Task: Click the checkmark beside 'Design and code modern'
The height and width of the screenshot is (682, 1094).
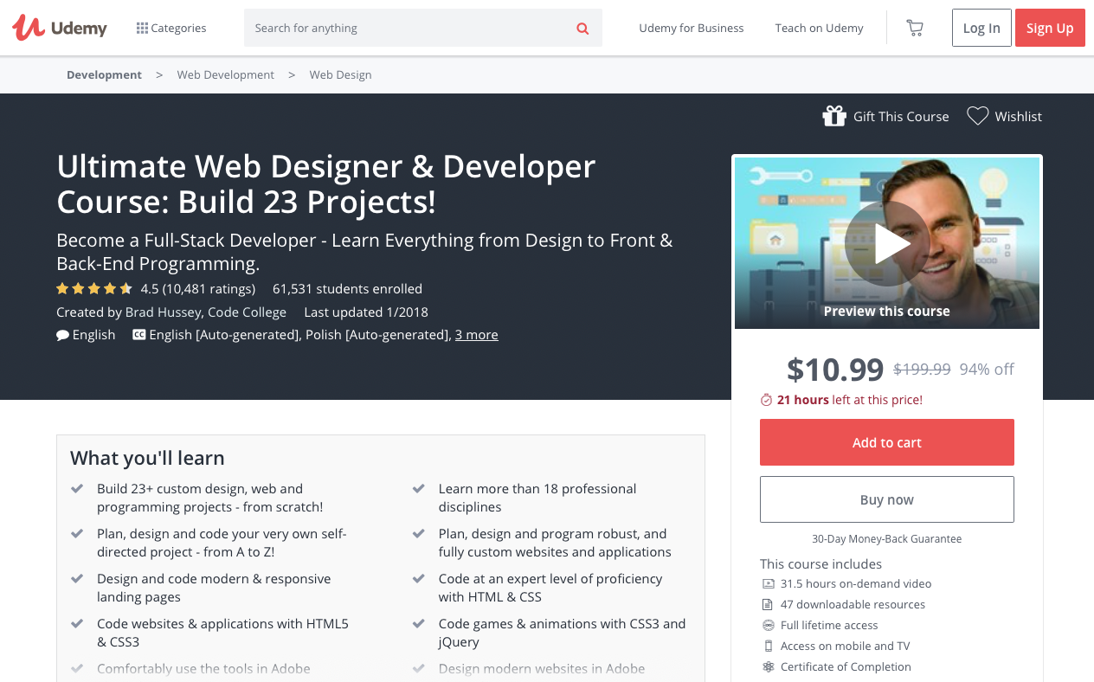Action: click(77, 579)
